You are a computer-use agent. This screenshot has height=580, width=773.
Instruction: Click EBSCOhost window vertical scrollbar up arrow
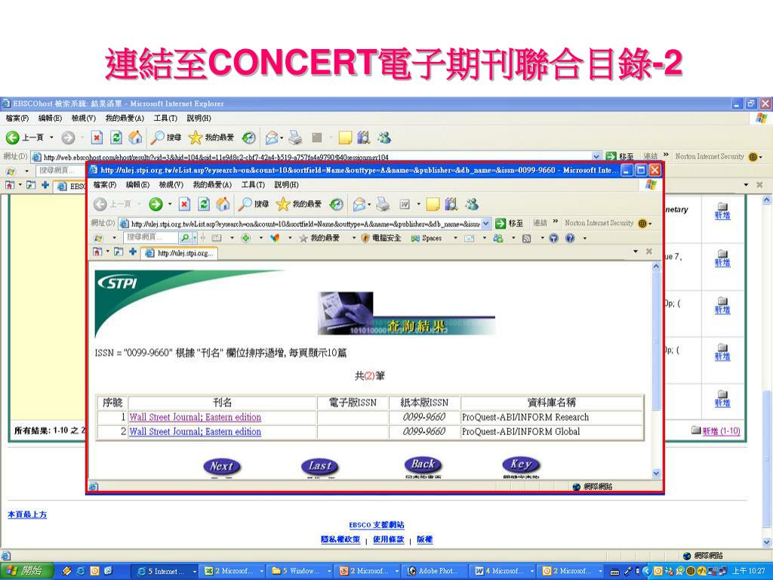coord(767,199)
